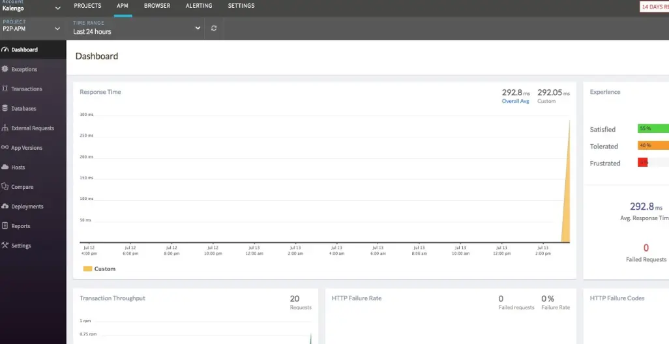Image resolution: width=669 pixels, height=344 pixels.
Task: Click the App Versions infinity icon
Action: (x=5, y=147)
